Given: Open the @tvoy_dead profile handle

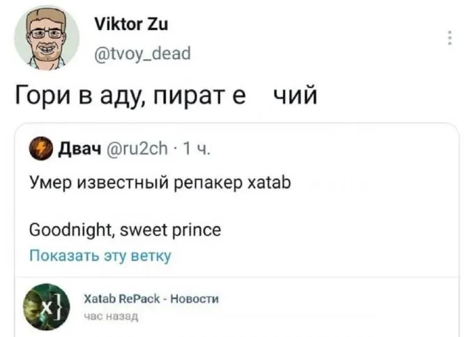Looking at the screenshot, I should (140, 53).
